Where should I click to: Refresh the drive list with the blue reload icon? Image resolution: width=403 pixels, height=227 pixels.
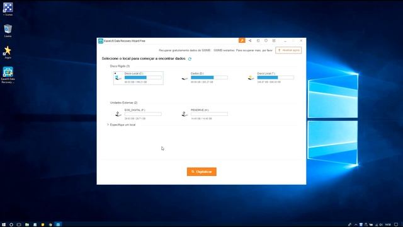point(190,59)
